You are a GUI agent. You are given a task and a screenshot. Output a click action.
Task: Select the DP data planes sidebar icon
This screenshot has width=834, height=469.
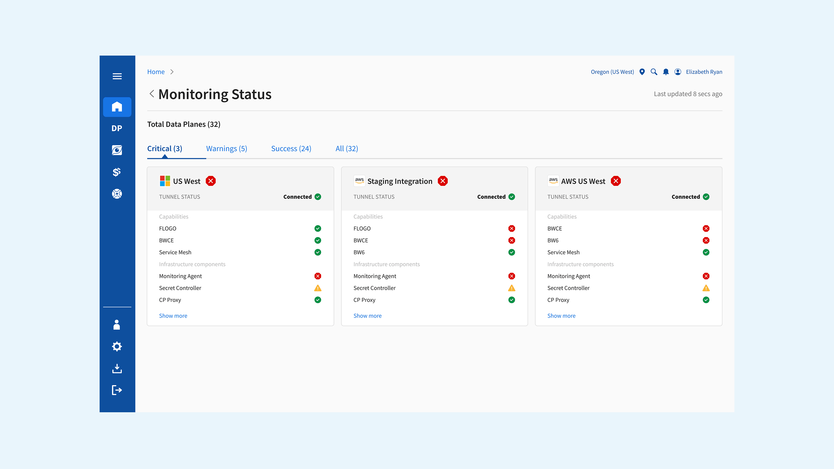click(x=117, y=128)
